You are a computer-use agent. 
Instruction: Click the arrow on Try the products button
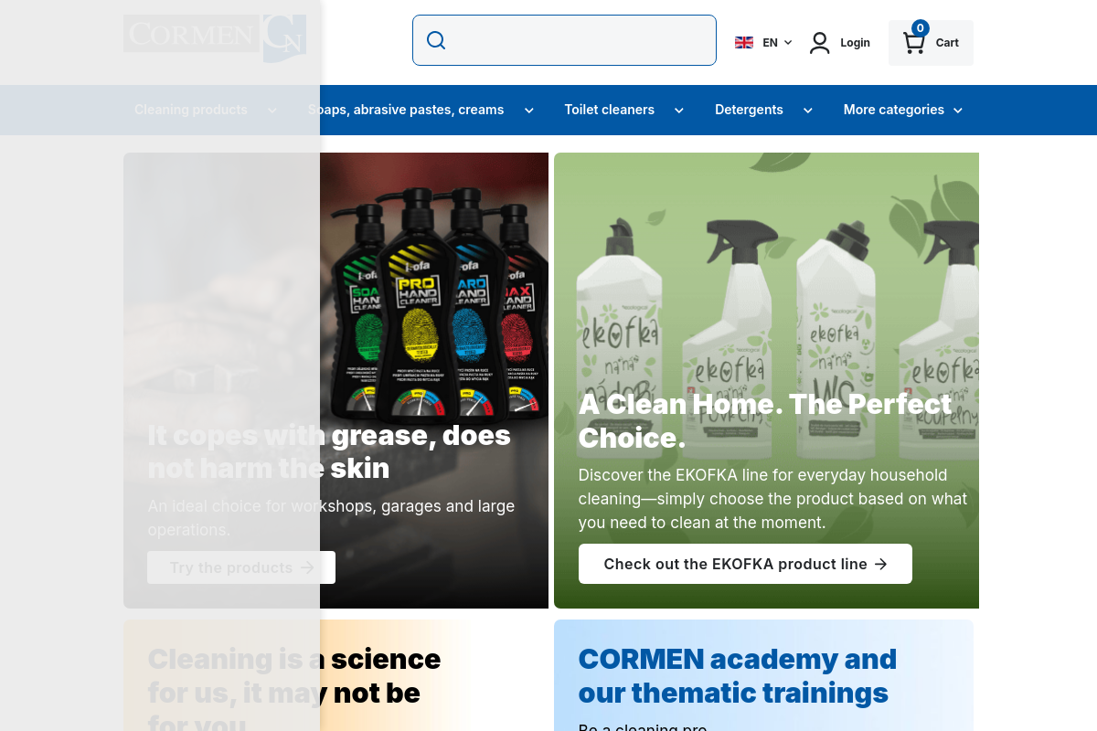[x=308, y=567]
